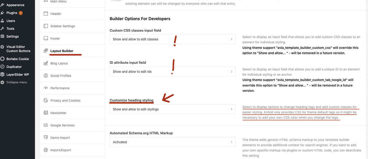Click the Google Services map icon

coord(46,125)
